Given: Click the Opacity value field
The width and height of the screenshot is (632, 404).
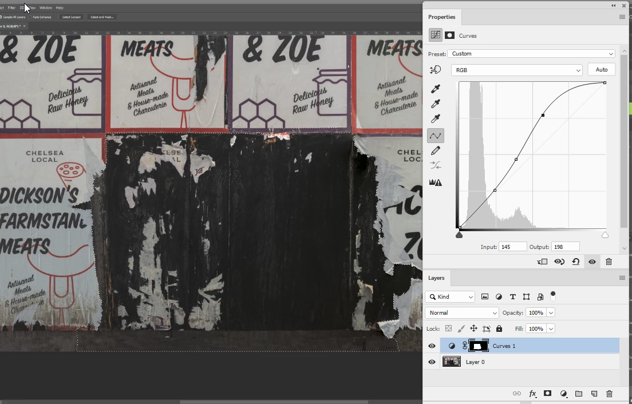Looking at the screenshot, I should pos(536,313).
